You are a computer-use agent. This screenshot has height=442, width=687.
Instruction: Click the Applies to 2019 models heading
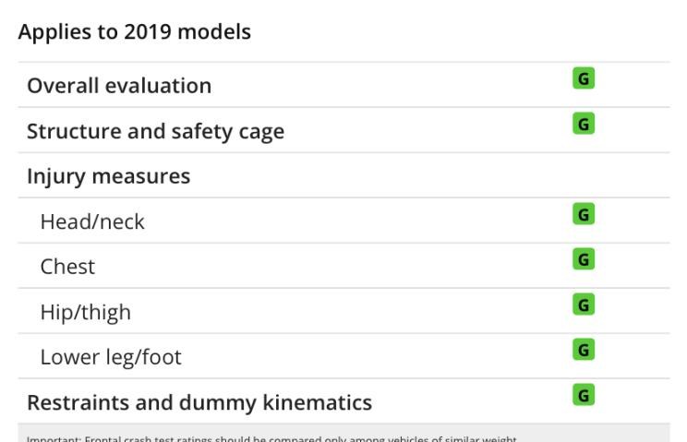click(135, 31)
